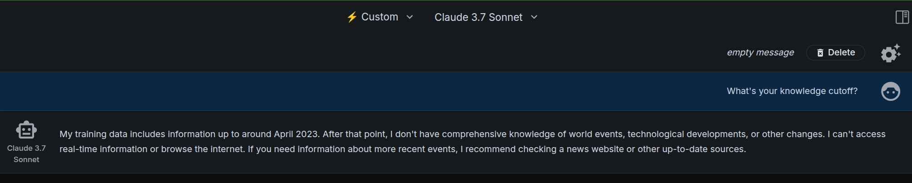Open the Custom preset menu
The width and height of the screenshot is (912, 183).
[x=380, y=17]
